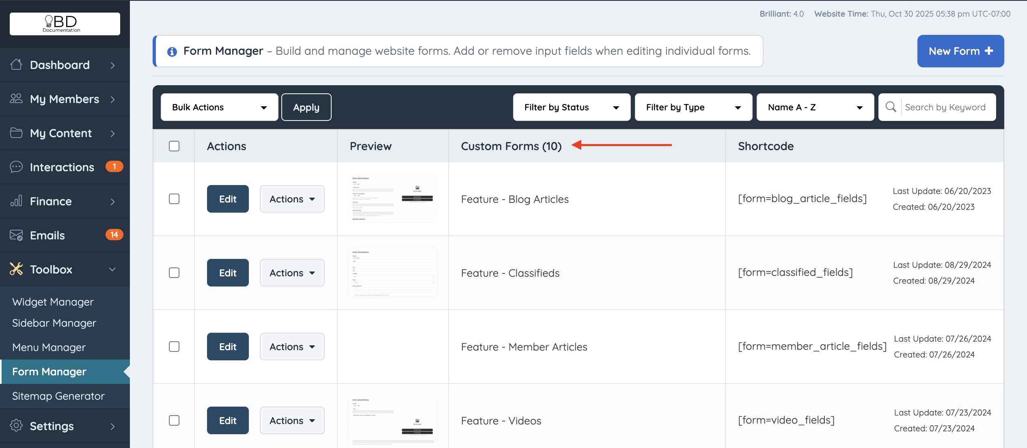Screen dimensions: 1027x448
Task: Click the blue Form Manager info icon
Action: coord(172,52)
